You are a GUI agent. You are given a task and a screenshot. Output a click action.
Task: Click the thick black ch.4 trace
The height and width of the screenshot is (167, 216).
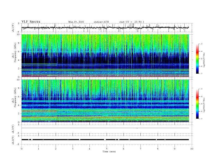105,140
